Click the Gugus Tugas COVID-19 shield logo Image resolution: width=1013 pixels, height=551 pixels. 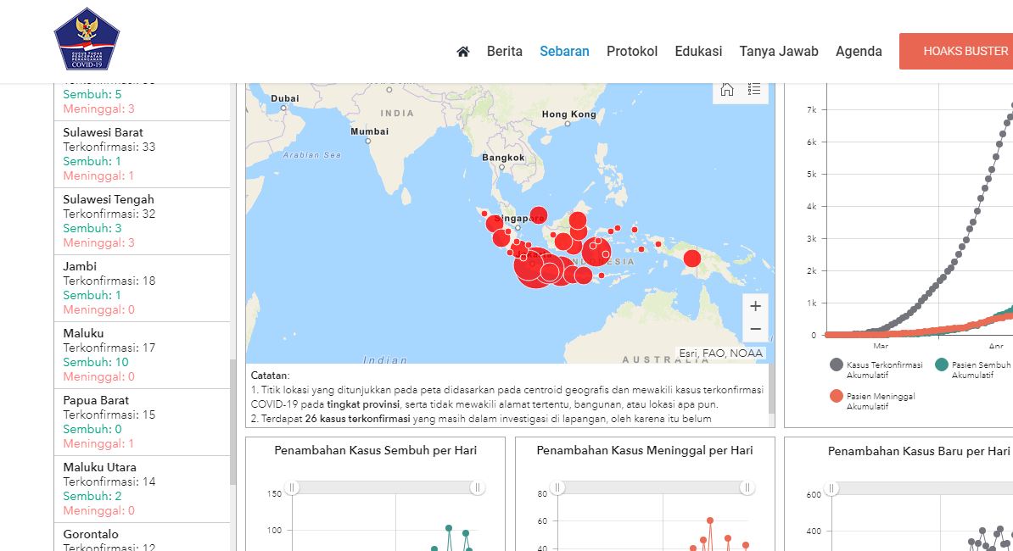pyautogui.click(x=87, y=38)
